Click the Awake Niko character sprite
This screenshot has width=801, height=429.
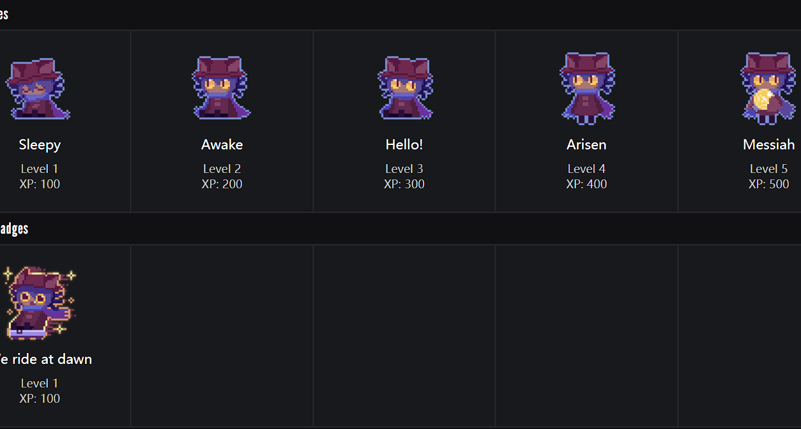(x=222, y=87)
